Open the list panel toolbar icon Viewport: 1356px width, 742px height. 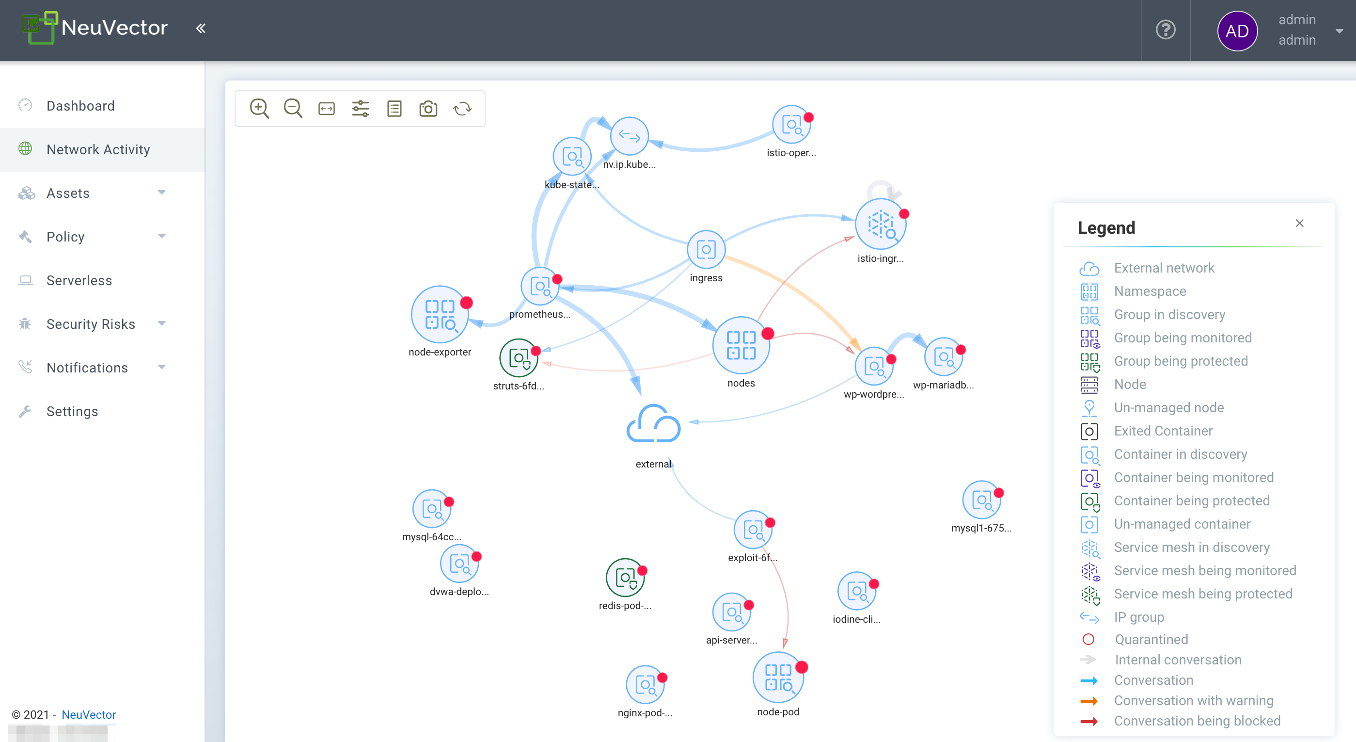[x=394, y=109]
